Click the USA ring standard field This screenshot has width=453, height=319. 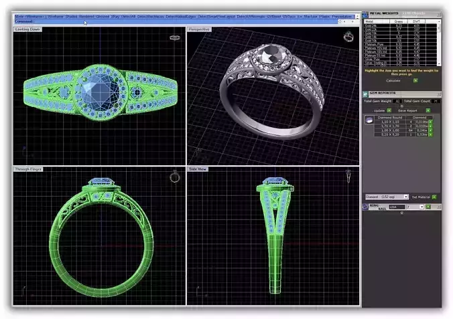click(x=397, y=207)
